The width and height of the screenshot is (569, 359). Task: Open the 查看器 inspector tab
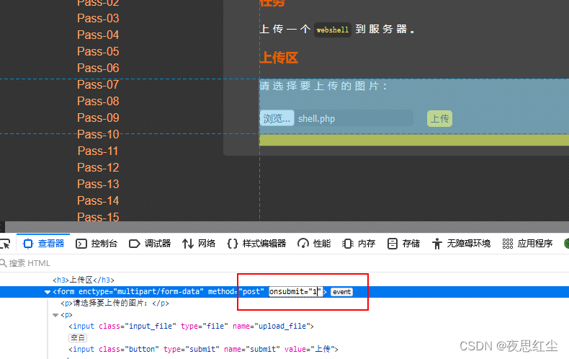[43, 244]
